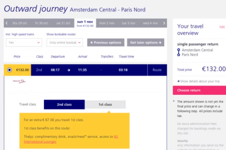
Task: Click the Get later options button
Action: [x=145, y=42]
